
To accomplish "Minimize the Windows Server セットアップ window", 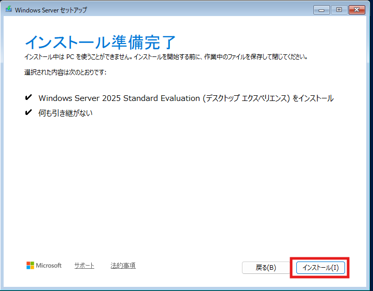I will (321, 10).
